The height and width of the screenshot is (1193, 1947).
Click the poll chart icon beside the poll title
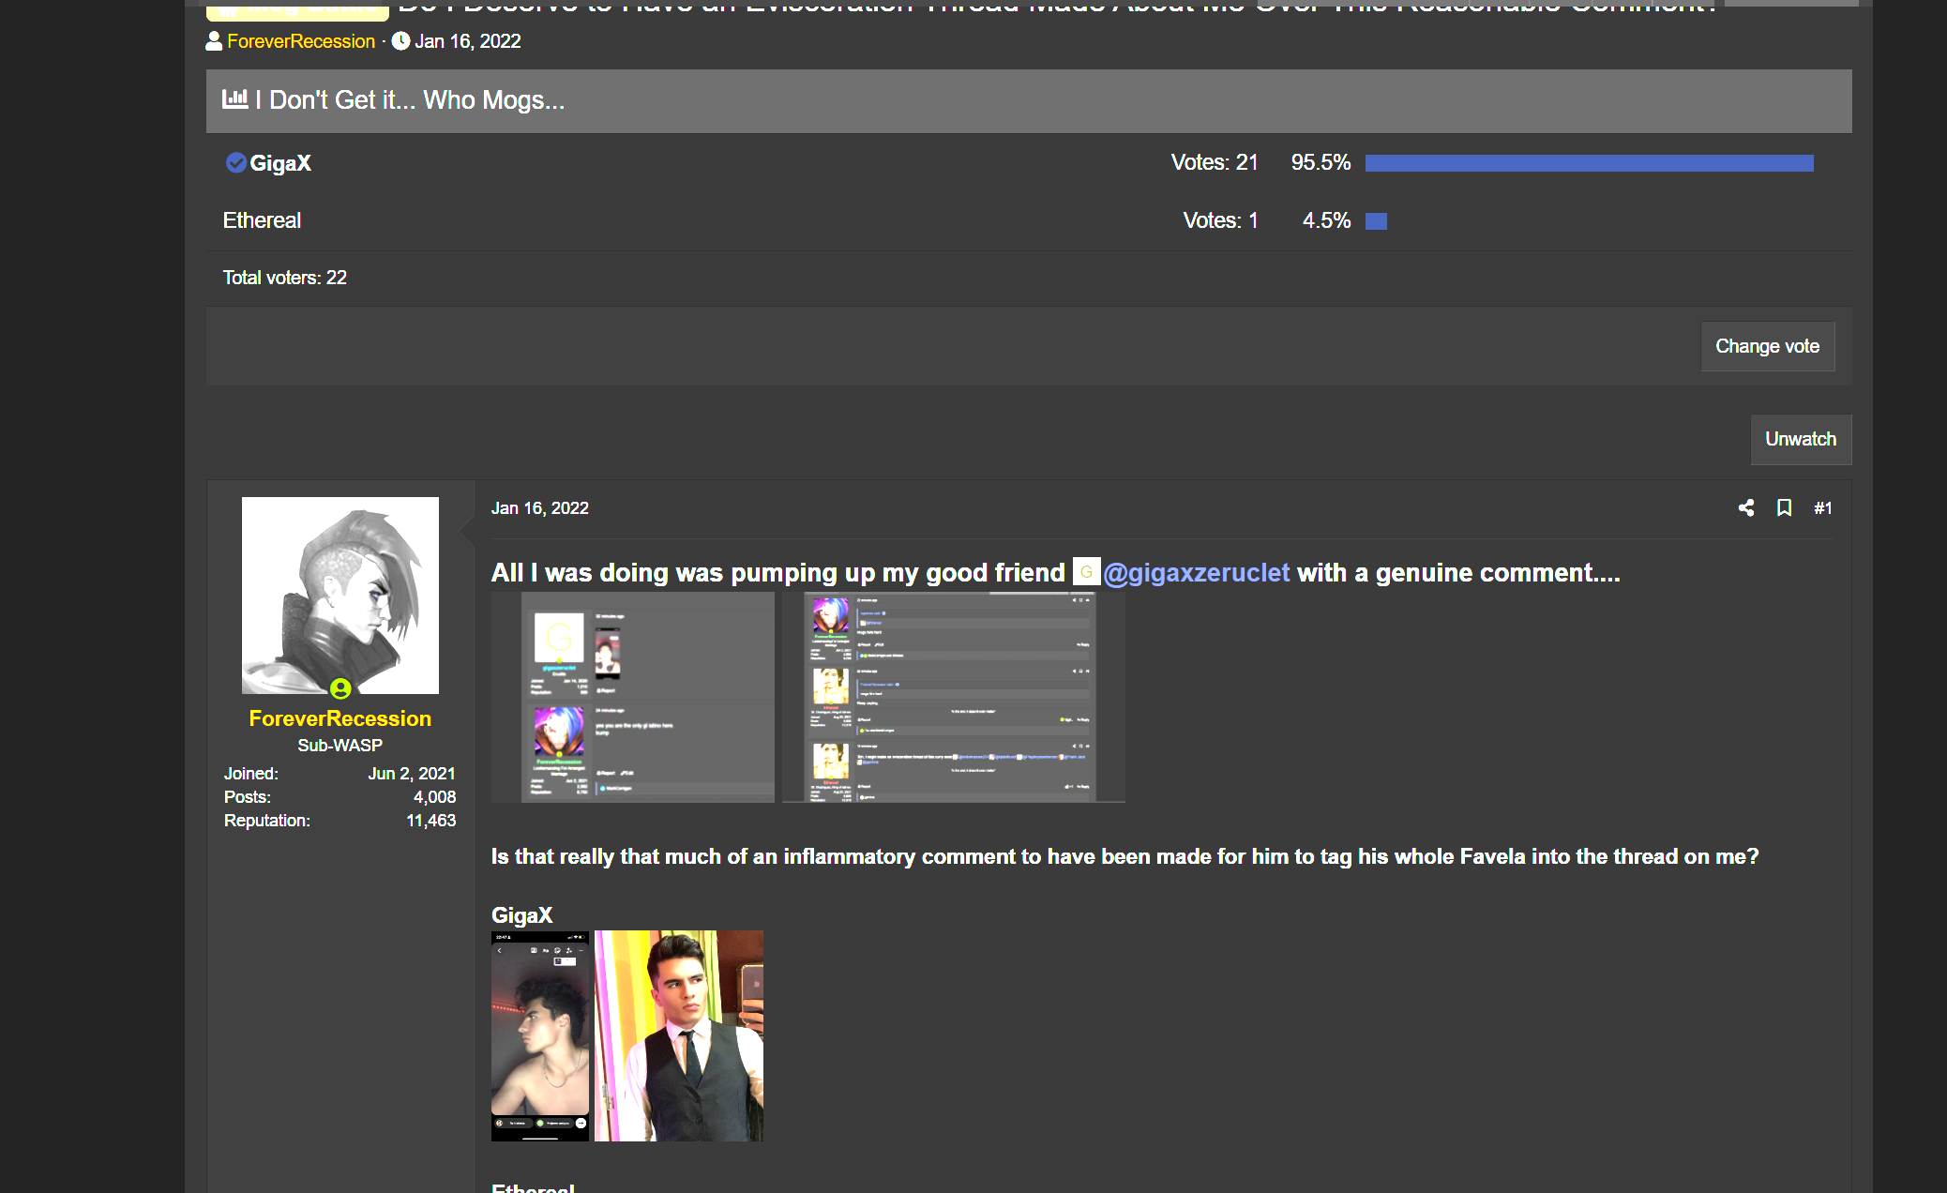point(234,98)
